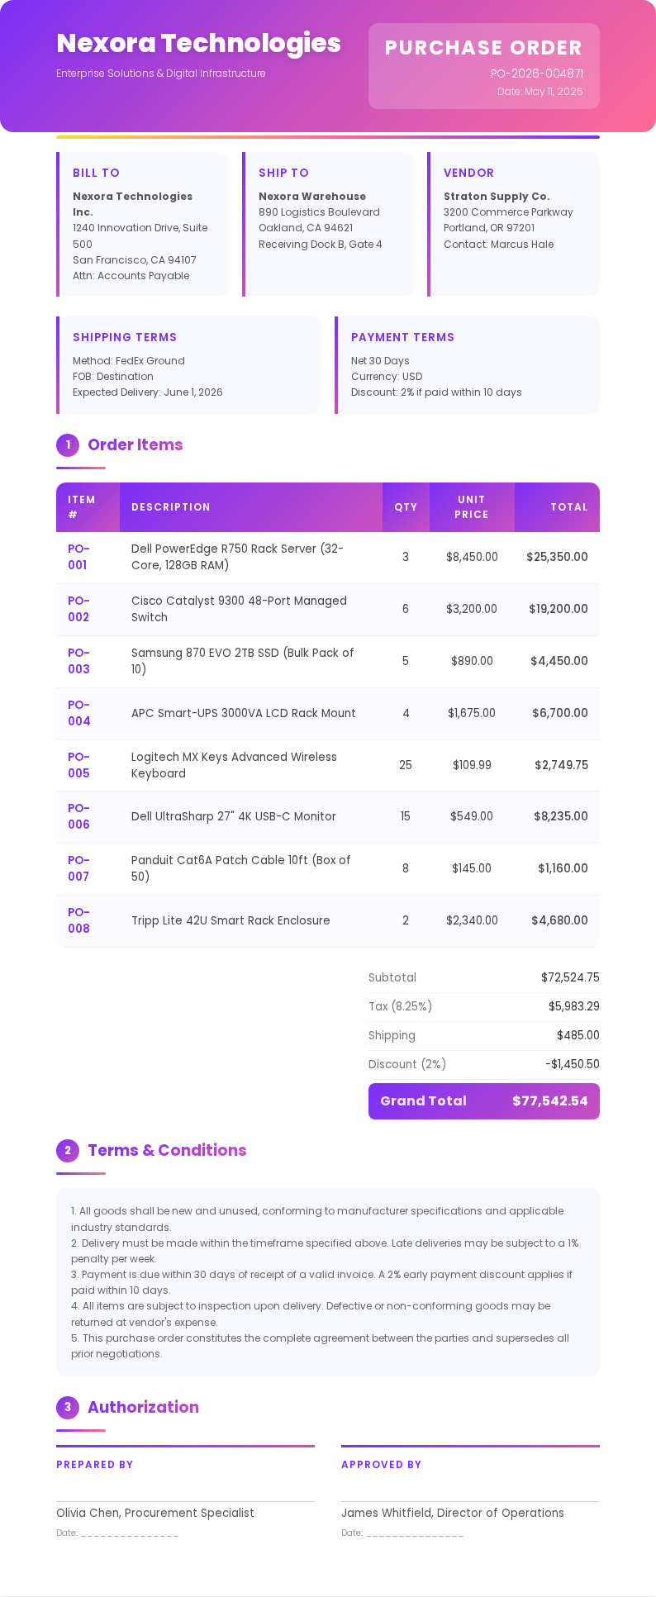Screen dimensions: 656x1597
Task: Select Straton Supply Co. vendor name
Action: click(x=497, y=197)
